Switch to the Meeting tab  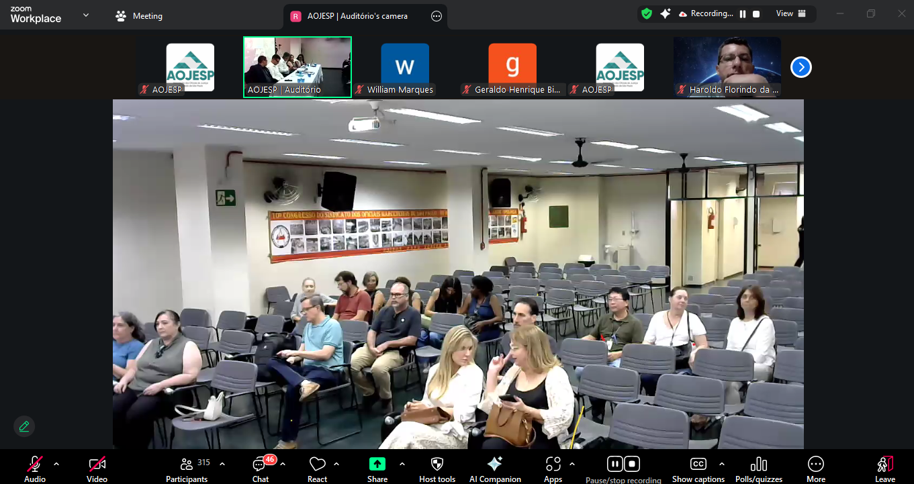(140, 16)
